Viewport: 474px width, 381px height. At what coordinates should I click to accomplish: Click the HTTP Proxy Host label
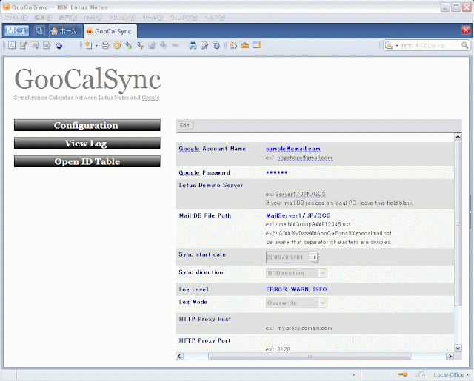click(205, 319)
